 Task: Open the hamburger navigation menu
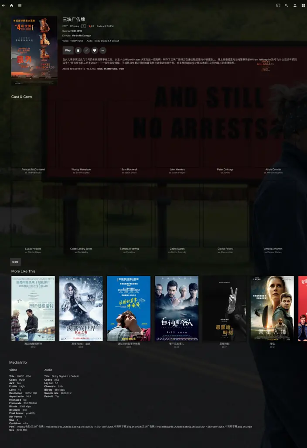click(x=20, y=6)
